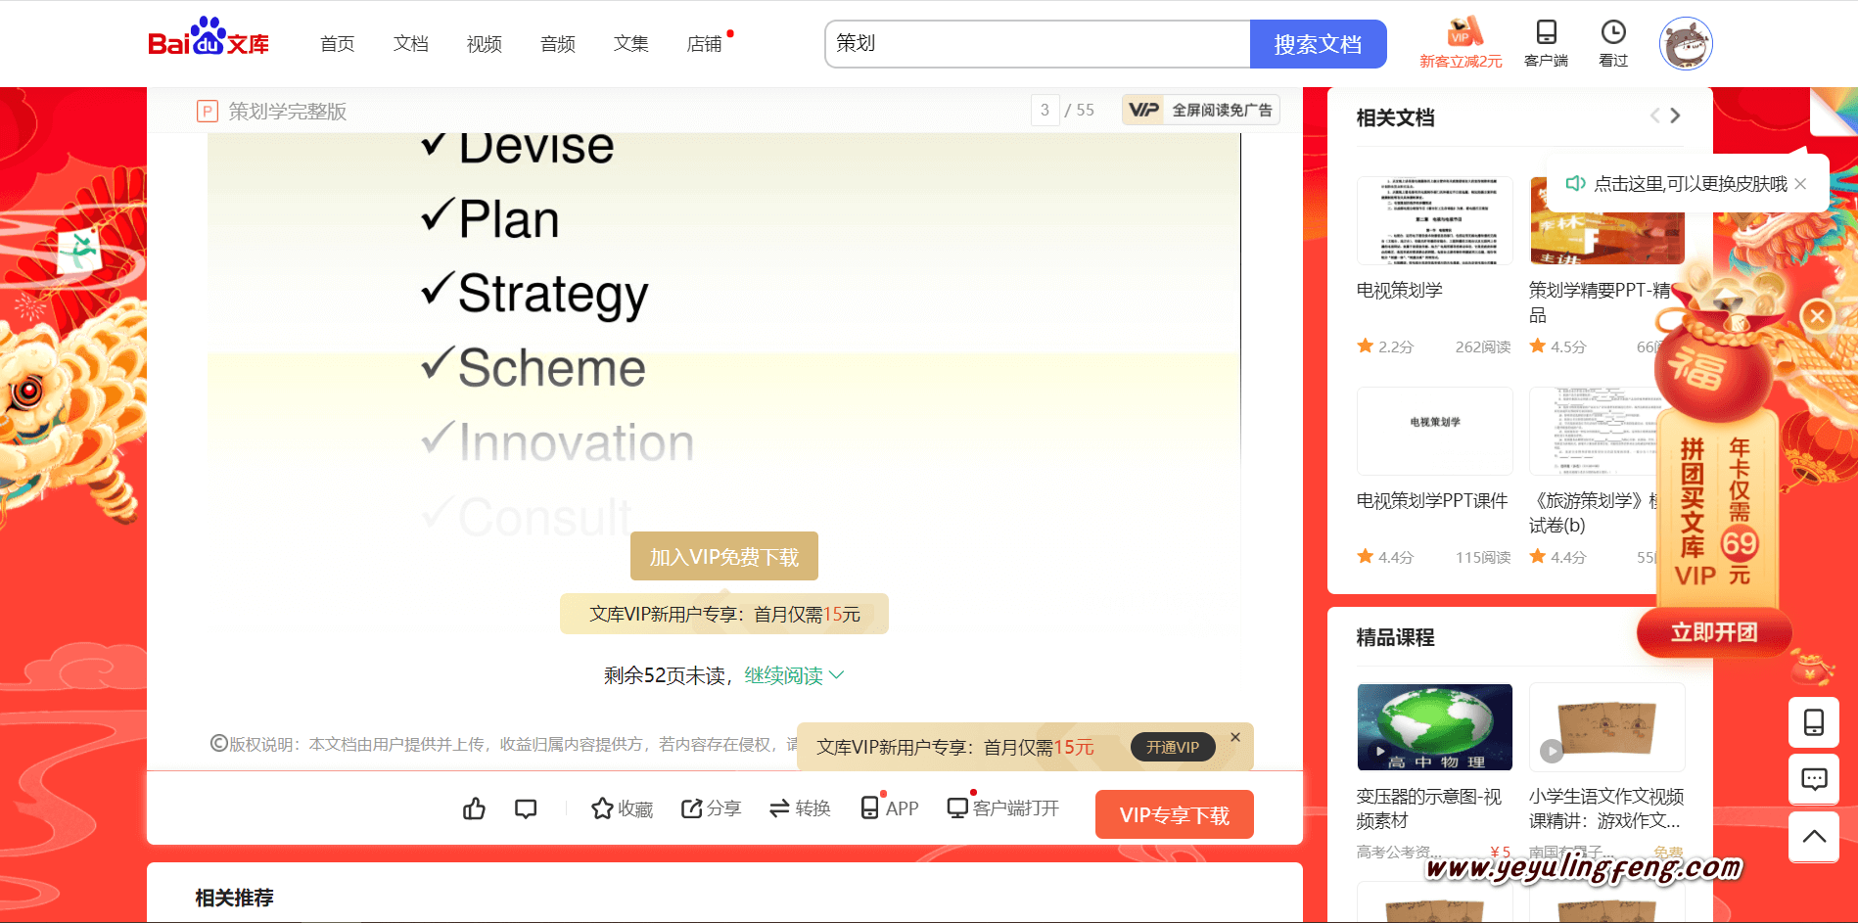Open the 看过 history icon
Viewport: 1858px width, 923px height.
(1613, 43)
